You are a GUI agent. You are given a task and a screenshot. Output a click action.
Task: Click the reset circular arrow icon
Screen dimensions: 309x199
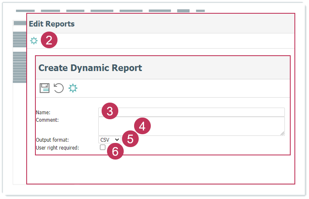(59, 88)
